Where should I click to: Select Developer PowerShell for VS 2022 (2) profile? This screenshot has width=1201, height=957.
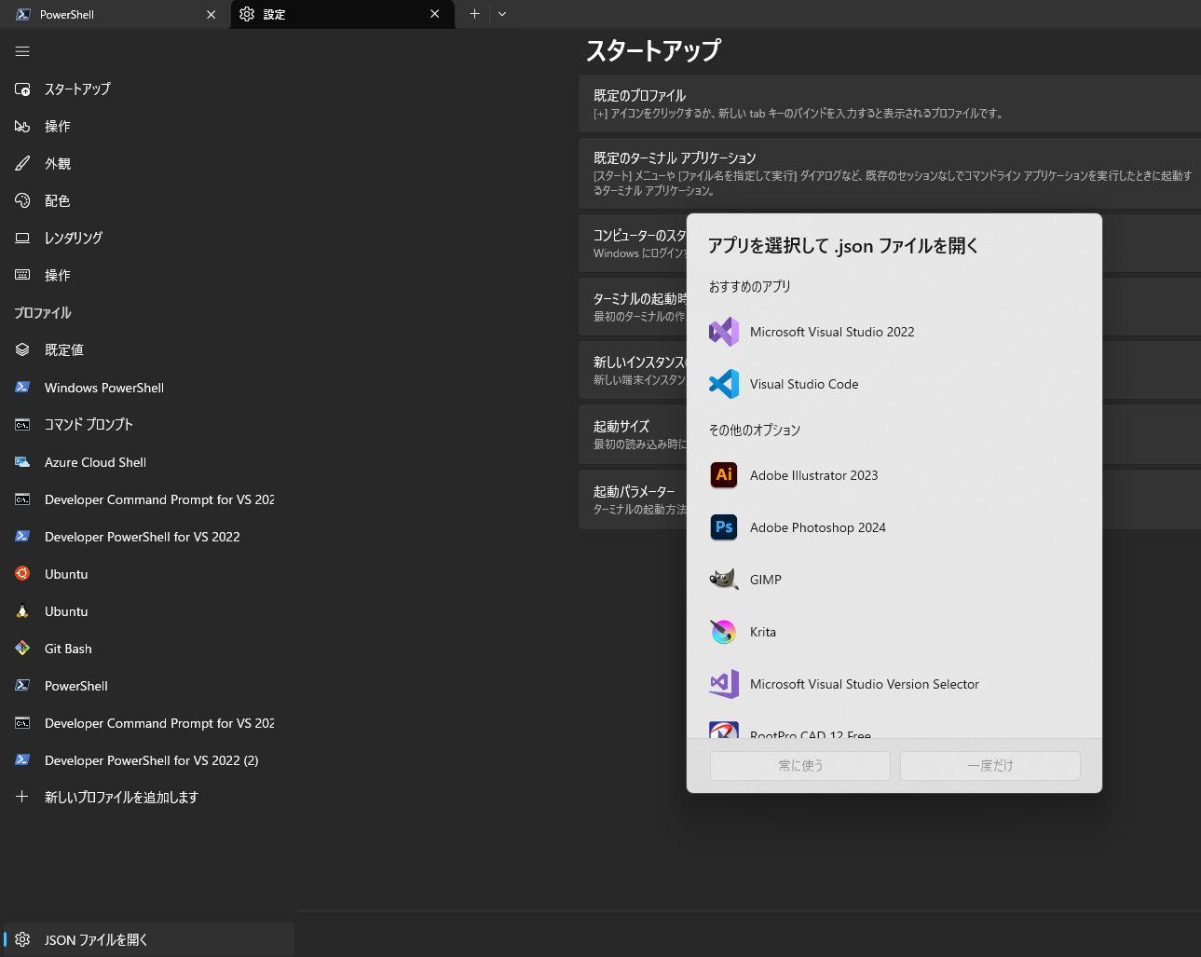click(x=149, y=760)
